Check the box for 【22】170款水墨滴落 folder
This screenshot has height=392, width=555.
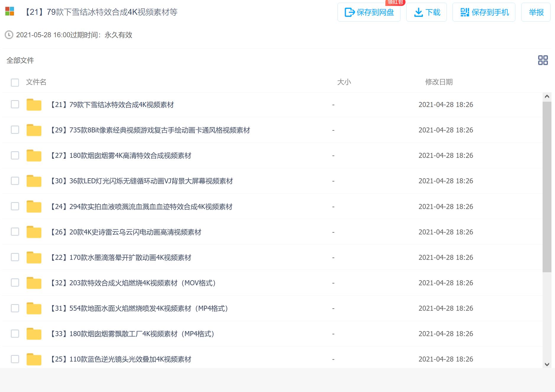click(15, 257)
